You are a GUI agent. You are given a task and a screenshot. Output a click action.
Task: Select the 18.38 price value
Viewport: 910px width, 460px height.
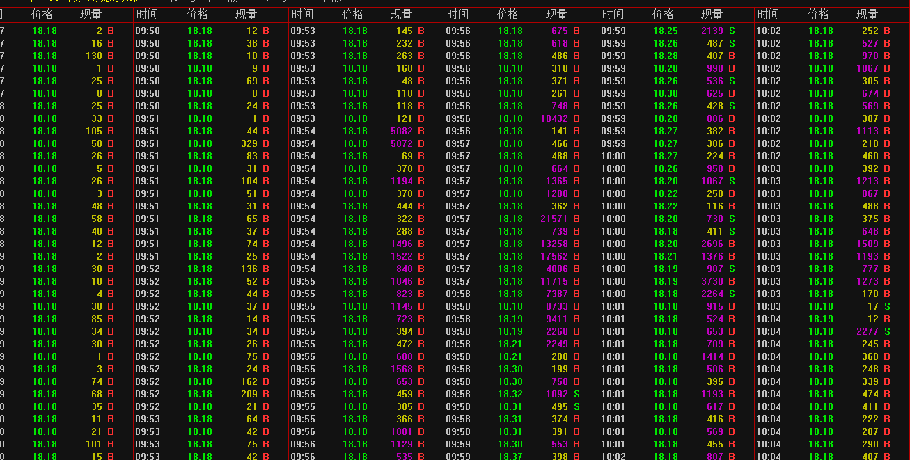pos(510,381)
